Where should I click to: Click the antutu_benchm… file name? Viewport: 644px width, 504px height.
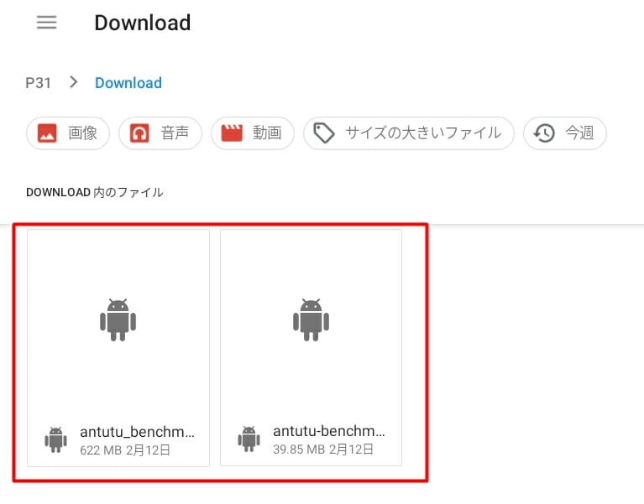coord(137,433)
